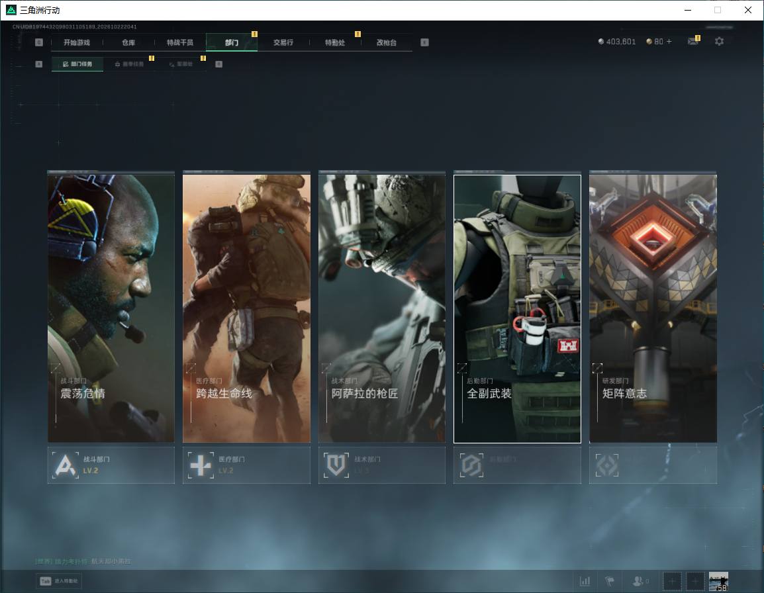Open the 全副武装 mission card

click(x=518, y=308)
